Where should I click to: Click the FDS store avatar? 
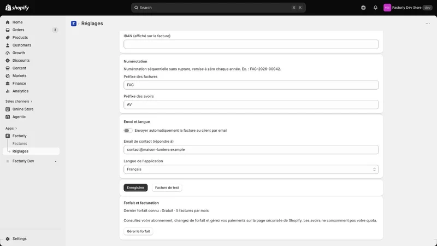(x=387, y=8)
